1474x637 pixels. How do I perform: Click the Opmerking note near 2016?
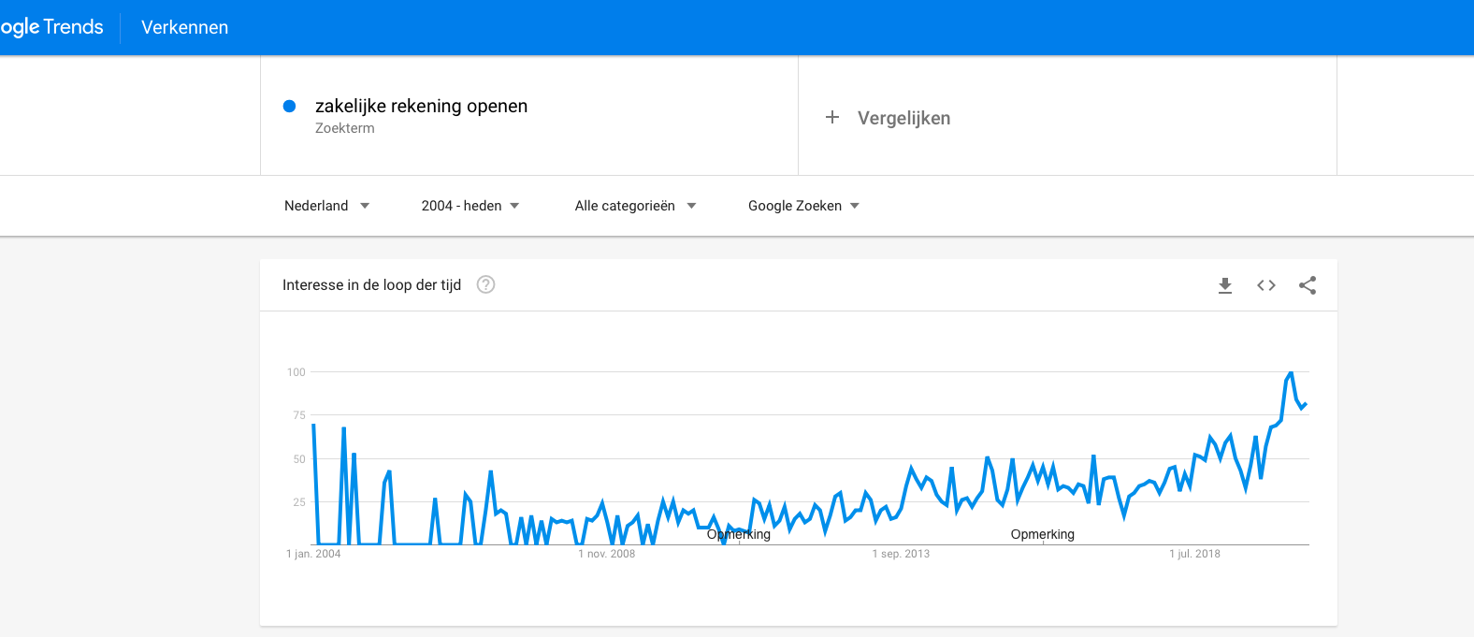(x=1043, y=534)
